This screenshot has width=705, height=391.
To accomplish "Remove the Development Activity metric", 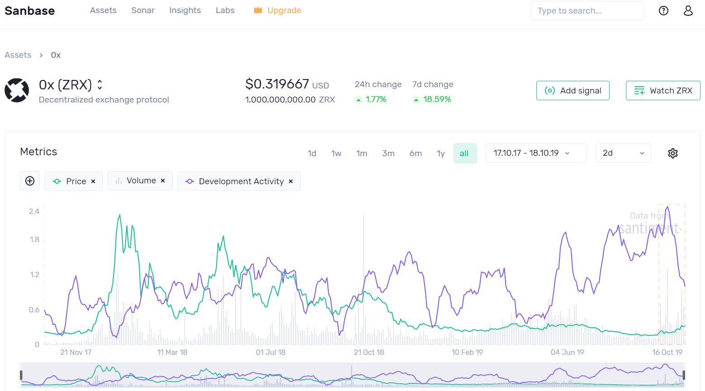I will 291,181.
